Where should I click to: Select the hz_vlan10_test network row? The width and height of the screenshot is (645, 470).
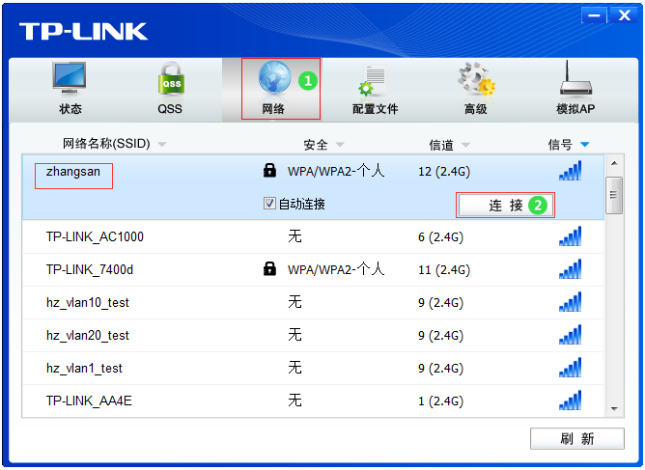pyautogui.click(x=88, y=302)
